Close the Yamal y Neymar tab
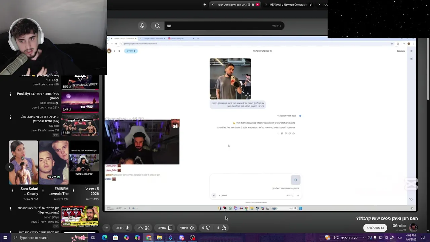Image resolution: width=430 pixels, height=242 pixels. click(266, 5)
